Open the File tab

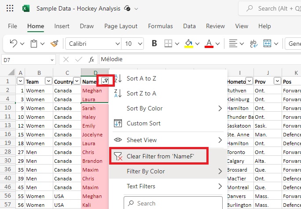(12, 26)
